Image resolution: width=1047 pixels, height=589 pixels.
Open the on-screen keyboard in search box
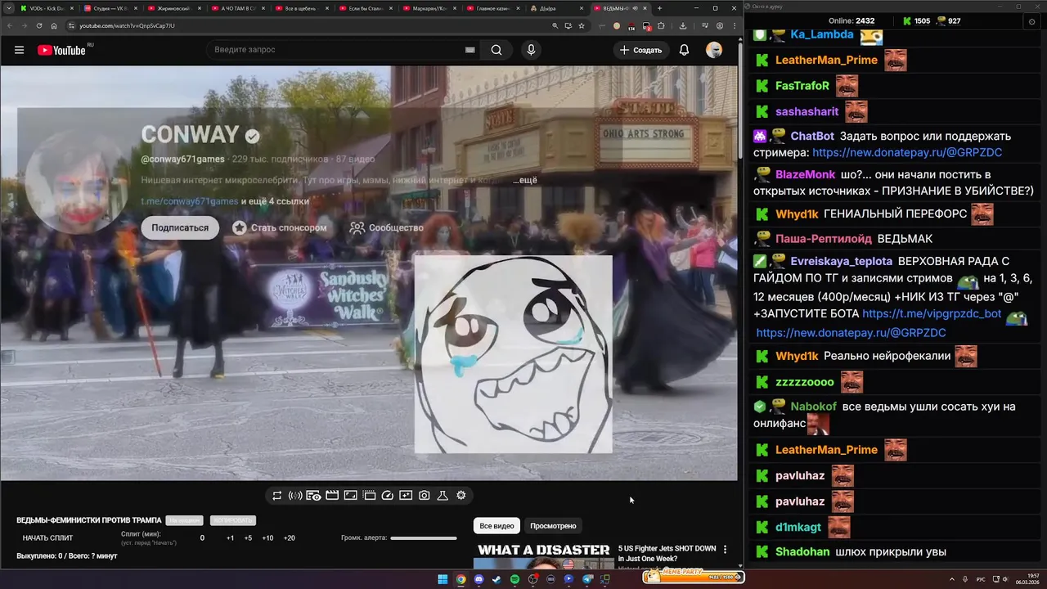click(470, 50)
